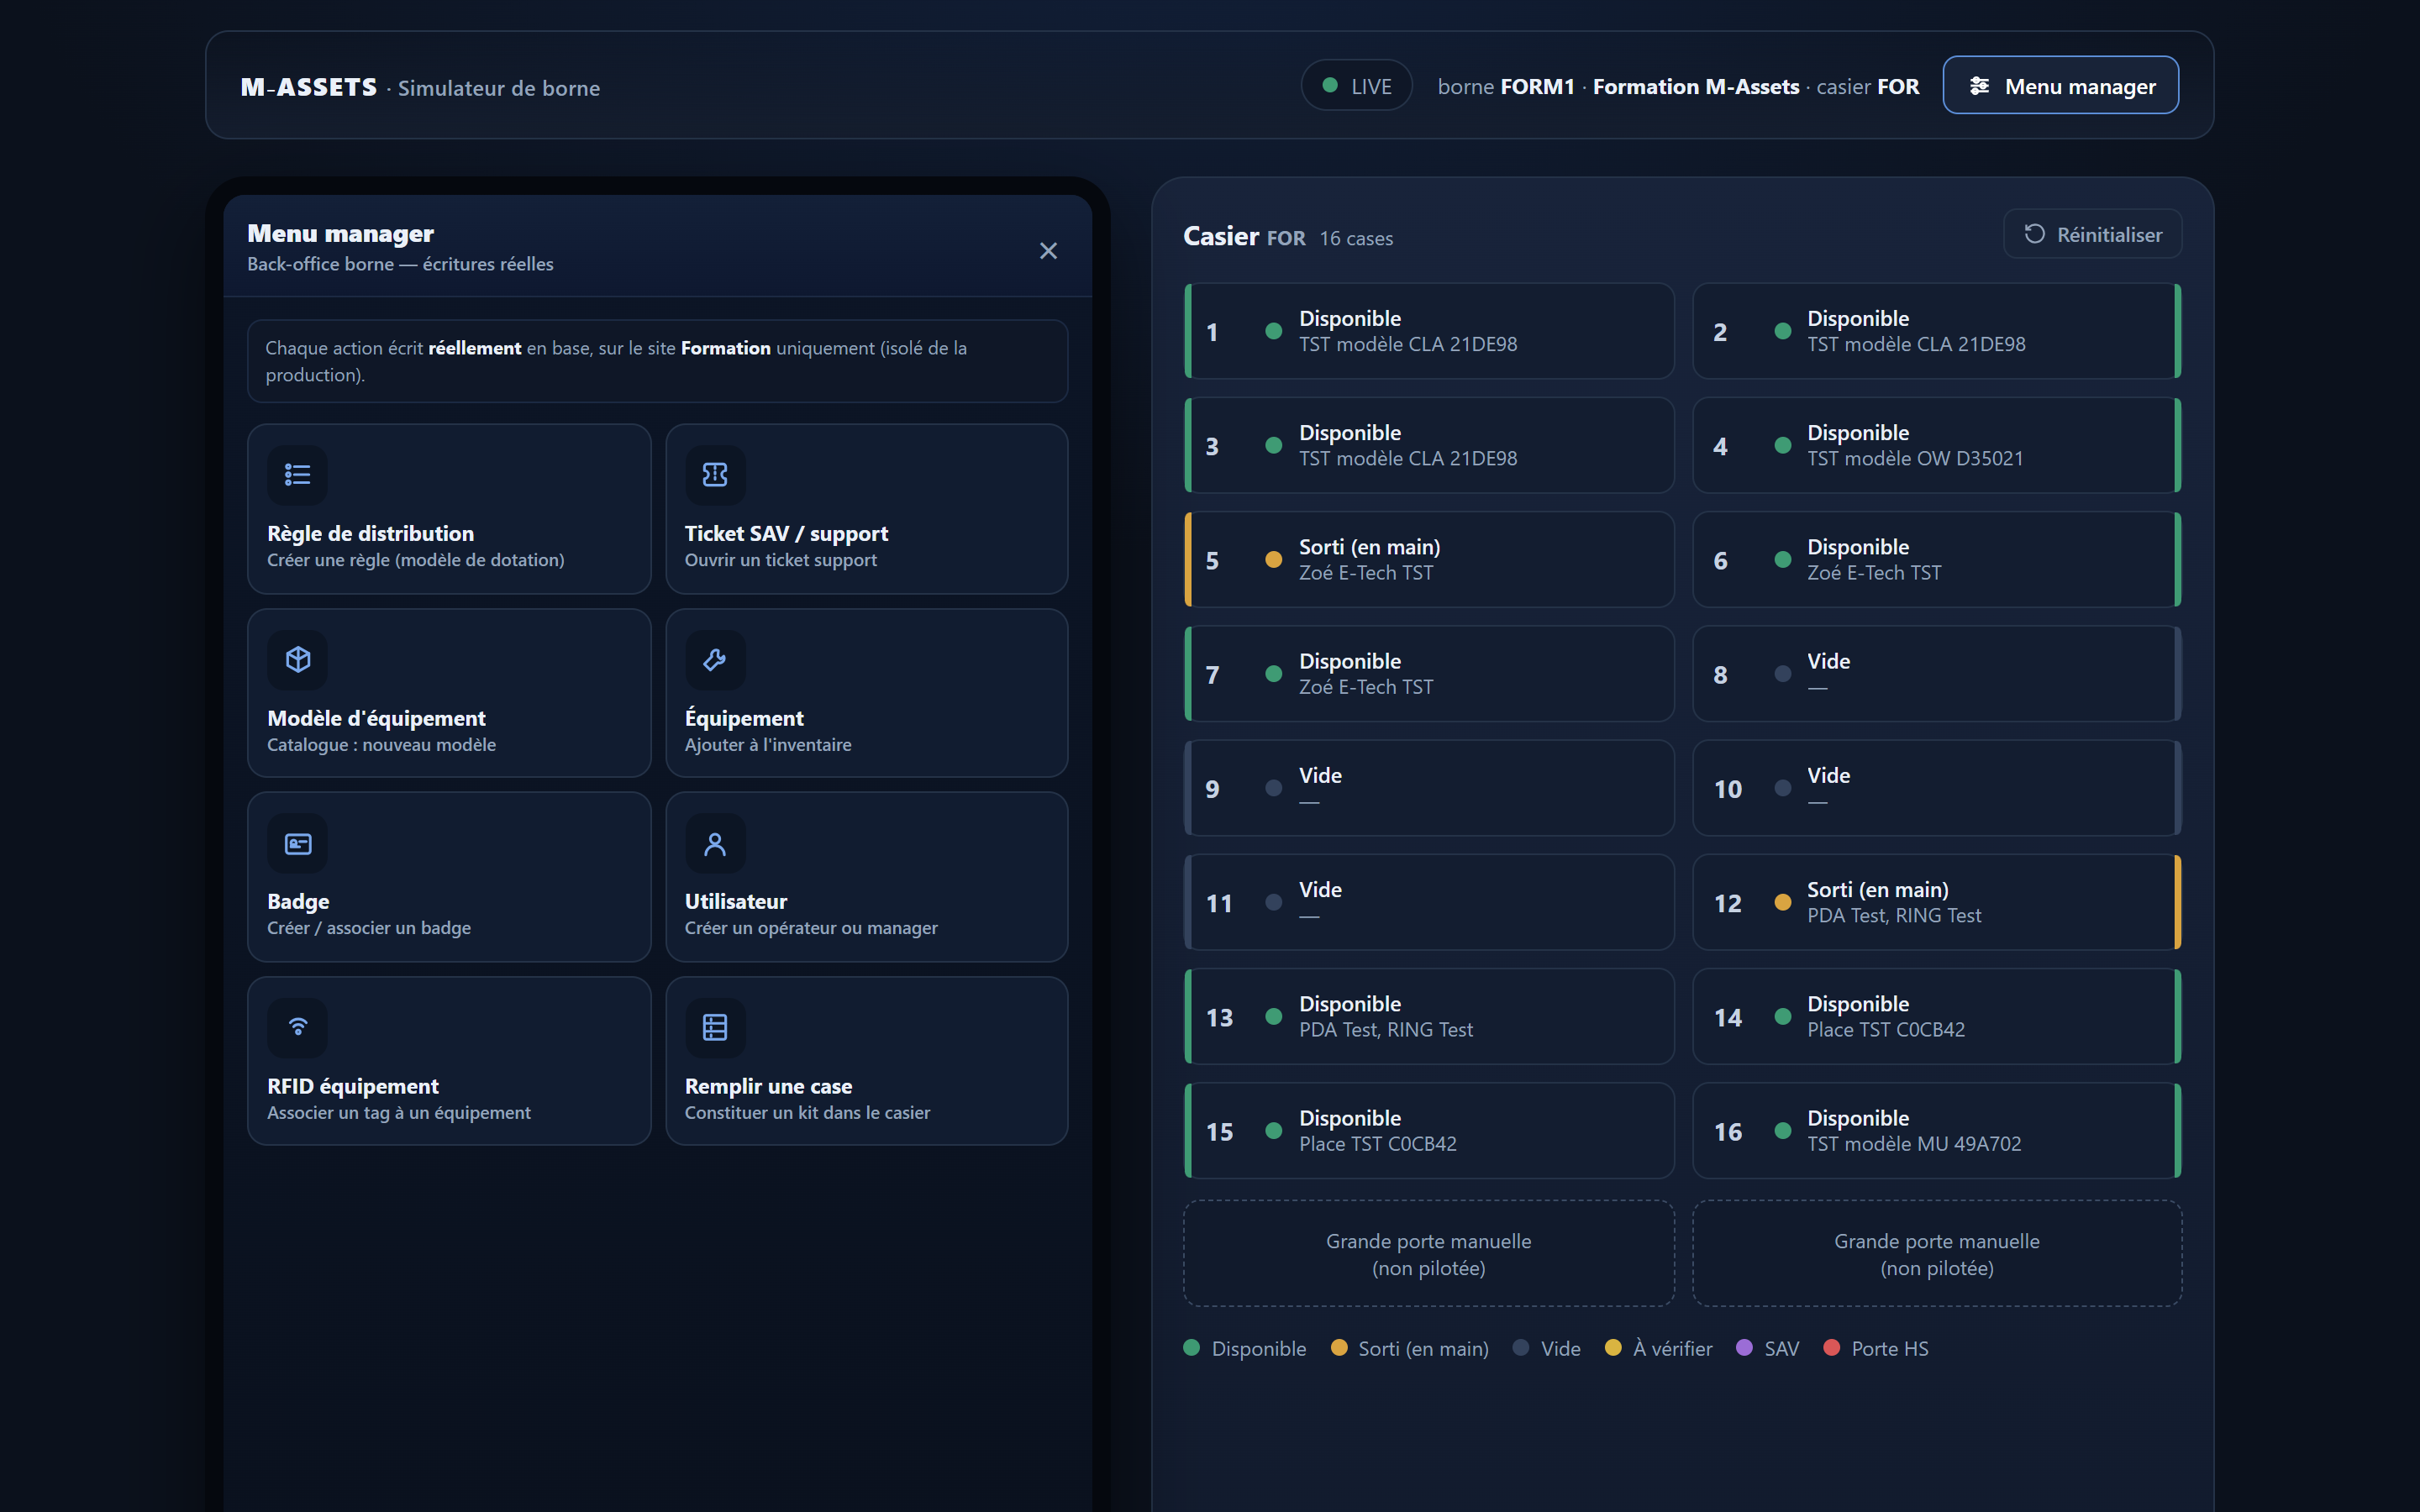This screenshot has width=2420, height=1512.
Task: Click the purple SAV legend dot
Action: coord(1745,1348)
